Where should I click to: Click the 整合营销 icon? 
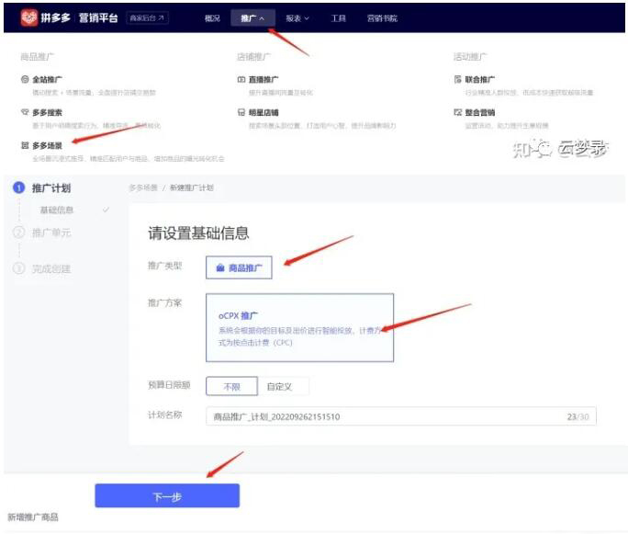[x=457, y=112]
